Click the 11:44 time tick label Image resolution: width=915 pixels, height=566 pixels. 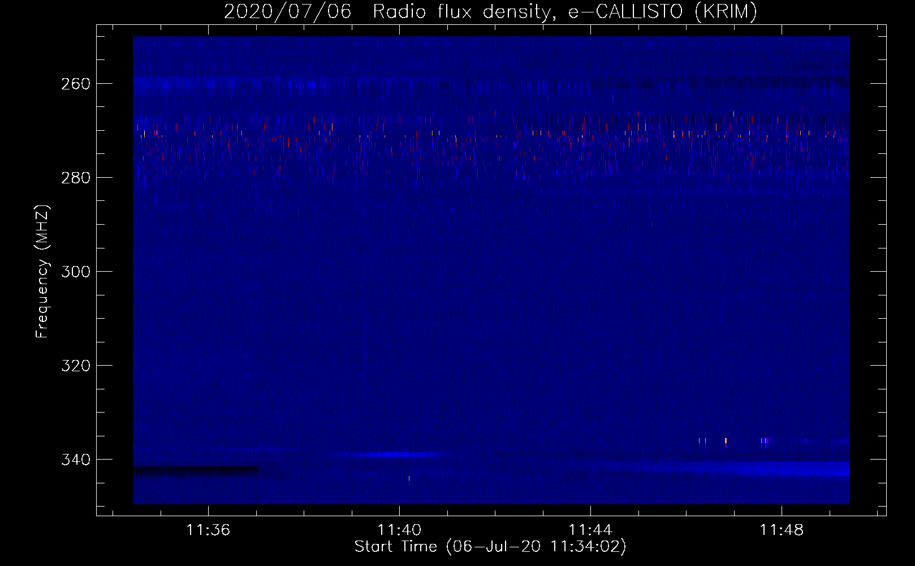pos(590,530)
